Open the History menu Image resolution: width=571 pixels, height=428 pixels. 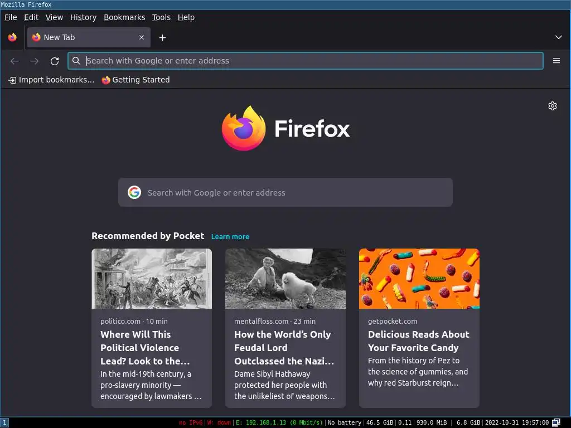pyautogui.click(x=83, y=17)
